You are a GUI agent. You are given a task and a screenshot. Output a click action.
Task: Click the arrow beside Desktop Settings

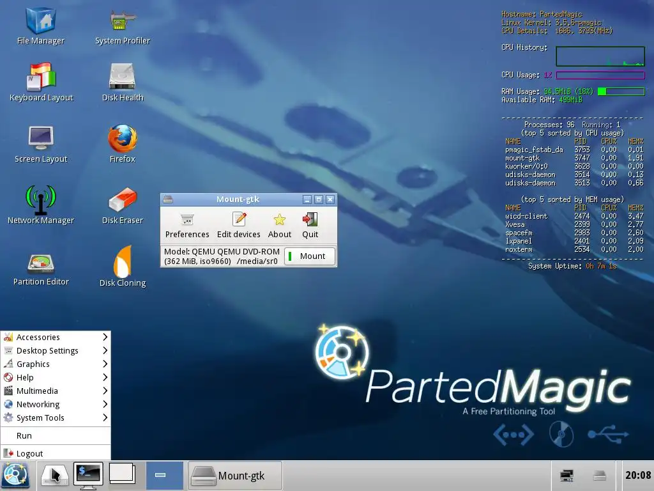point(105,350)
